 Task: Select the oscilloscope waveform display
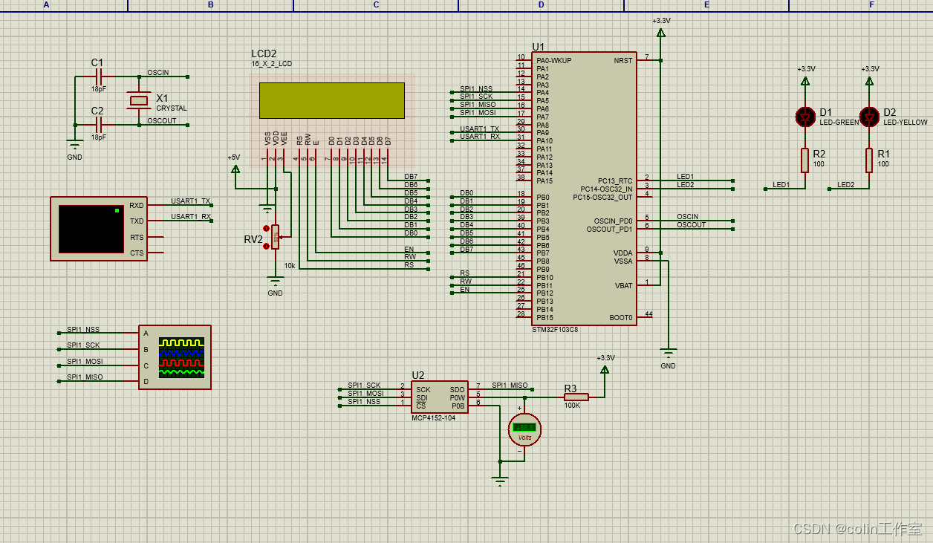click(181, 357)
